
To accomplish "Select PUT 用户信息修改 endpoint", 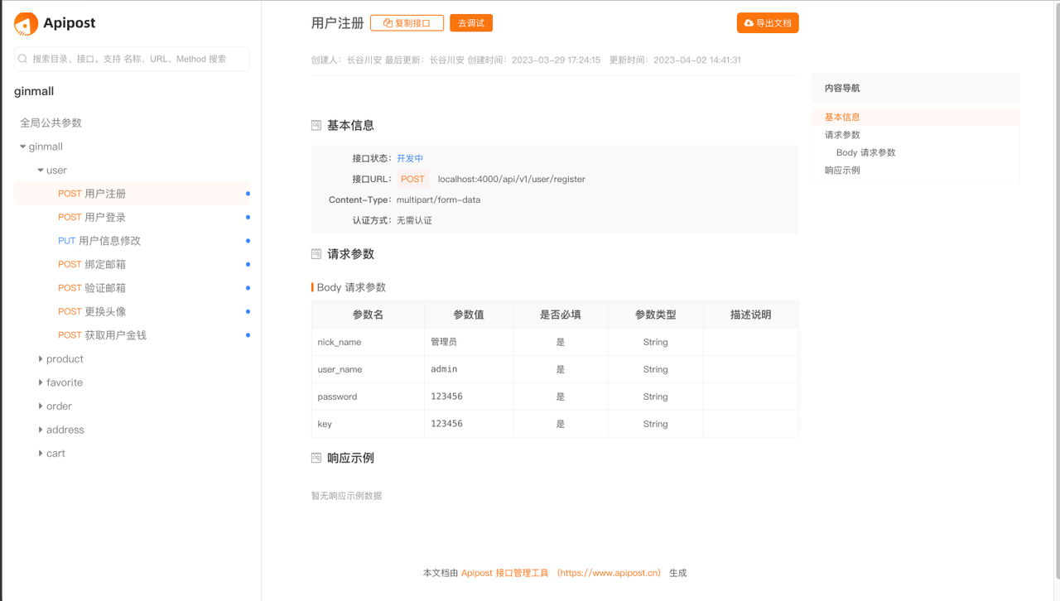I will coord(132,241).
